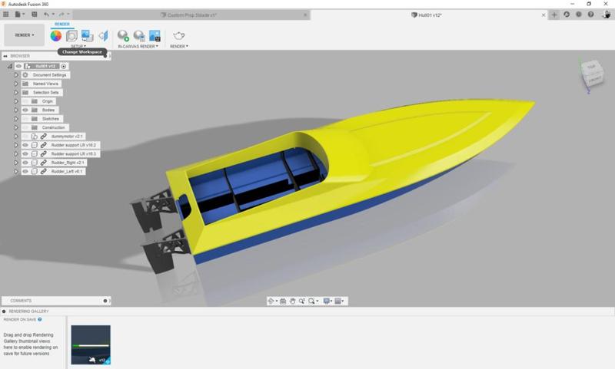The image size is (615, 369).
Task: Toggle visibility of Hull01 v12 root component
Action: pyautogui.click(x=18, y=66)
